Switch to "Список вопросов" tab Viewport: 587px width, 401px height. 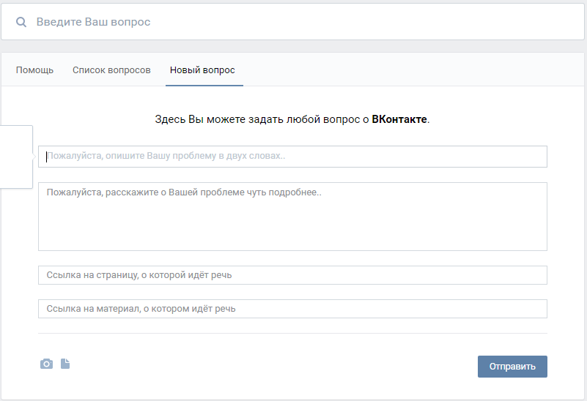coord(111,70)
